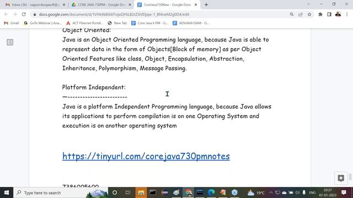The image size is (353, 198).
Task: Click the explore button at bottom right
Action: coord(341,178)
